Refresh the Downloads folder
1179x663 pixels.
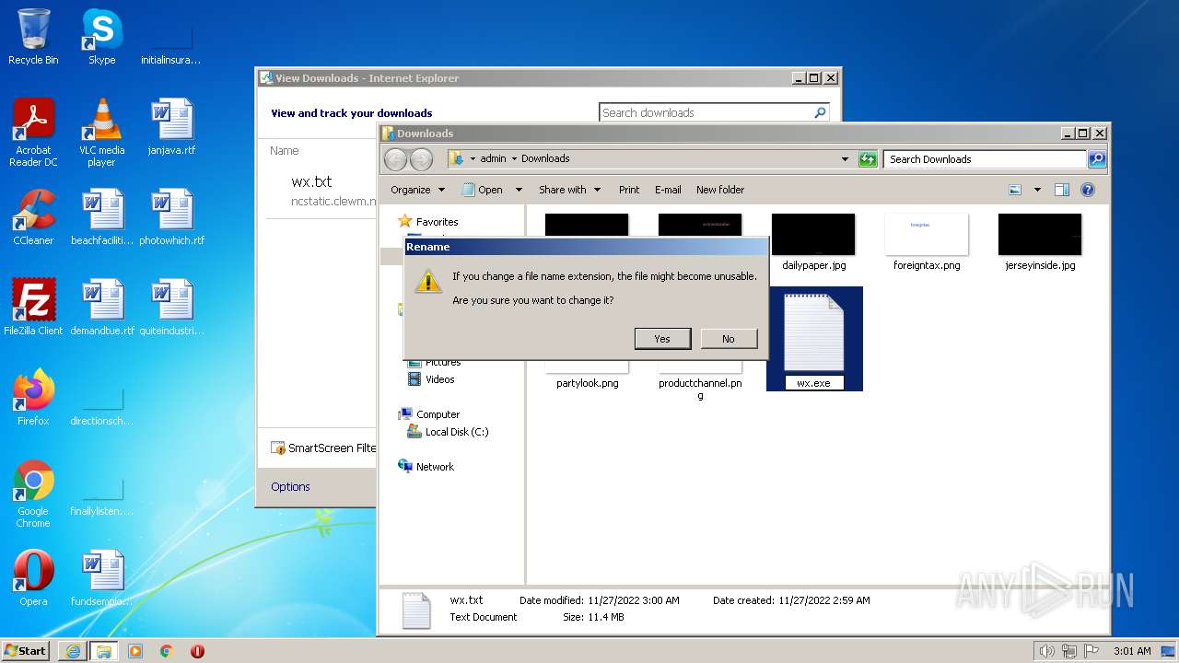(868, 159)
